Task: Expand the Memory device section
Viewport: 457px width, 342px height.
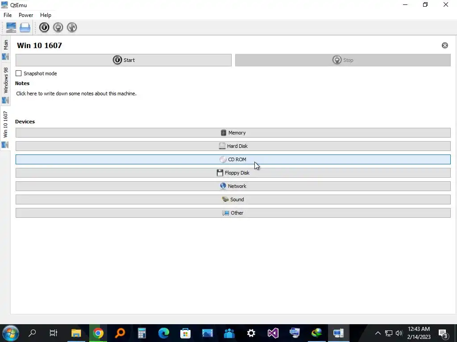Action: click(233, 133)
